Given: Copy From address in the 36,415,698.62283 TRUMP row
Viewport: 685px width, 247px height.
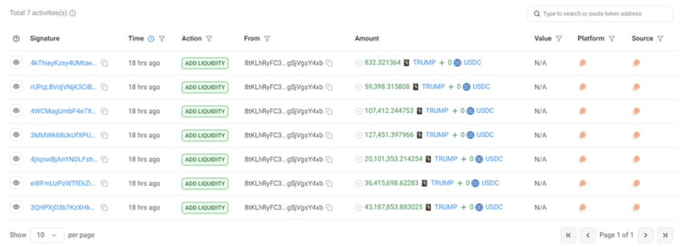Looking at the screenshot, I should point(329,183).
